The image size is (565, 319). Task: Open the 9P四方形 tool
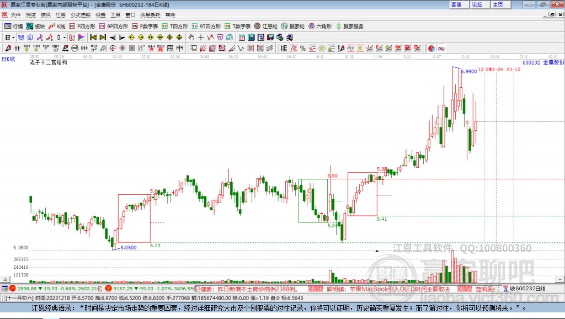(x=114, y=26)
